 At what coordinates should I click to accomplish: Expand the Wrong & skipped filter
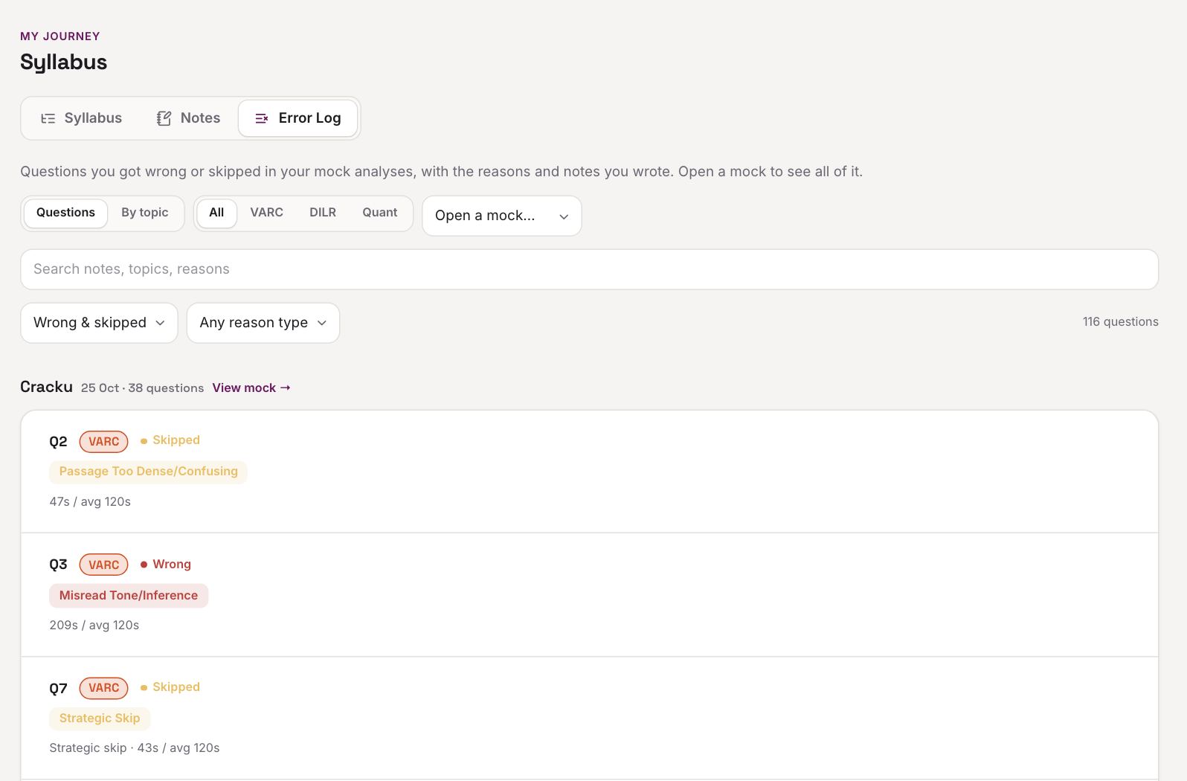tap(99, 323)
